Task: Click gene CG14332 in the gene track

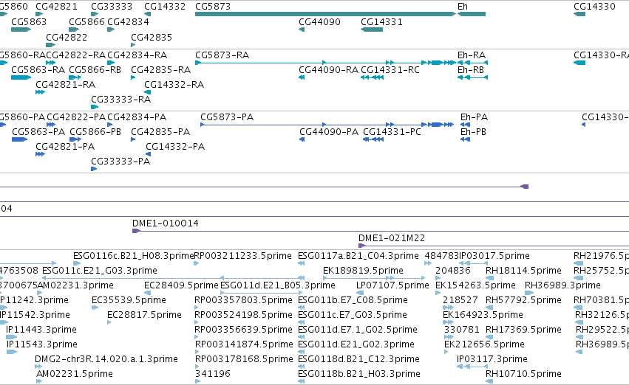Action: [165, 7]
